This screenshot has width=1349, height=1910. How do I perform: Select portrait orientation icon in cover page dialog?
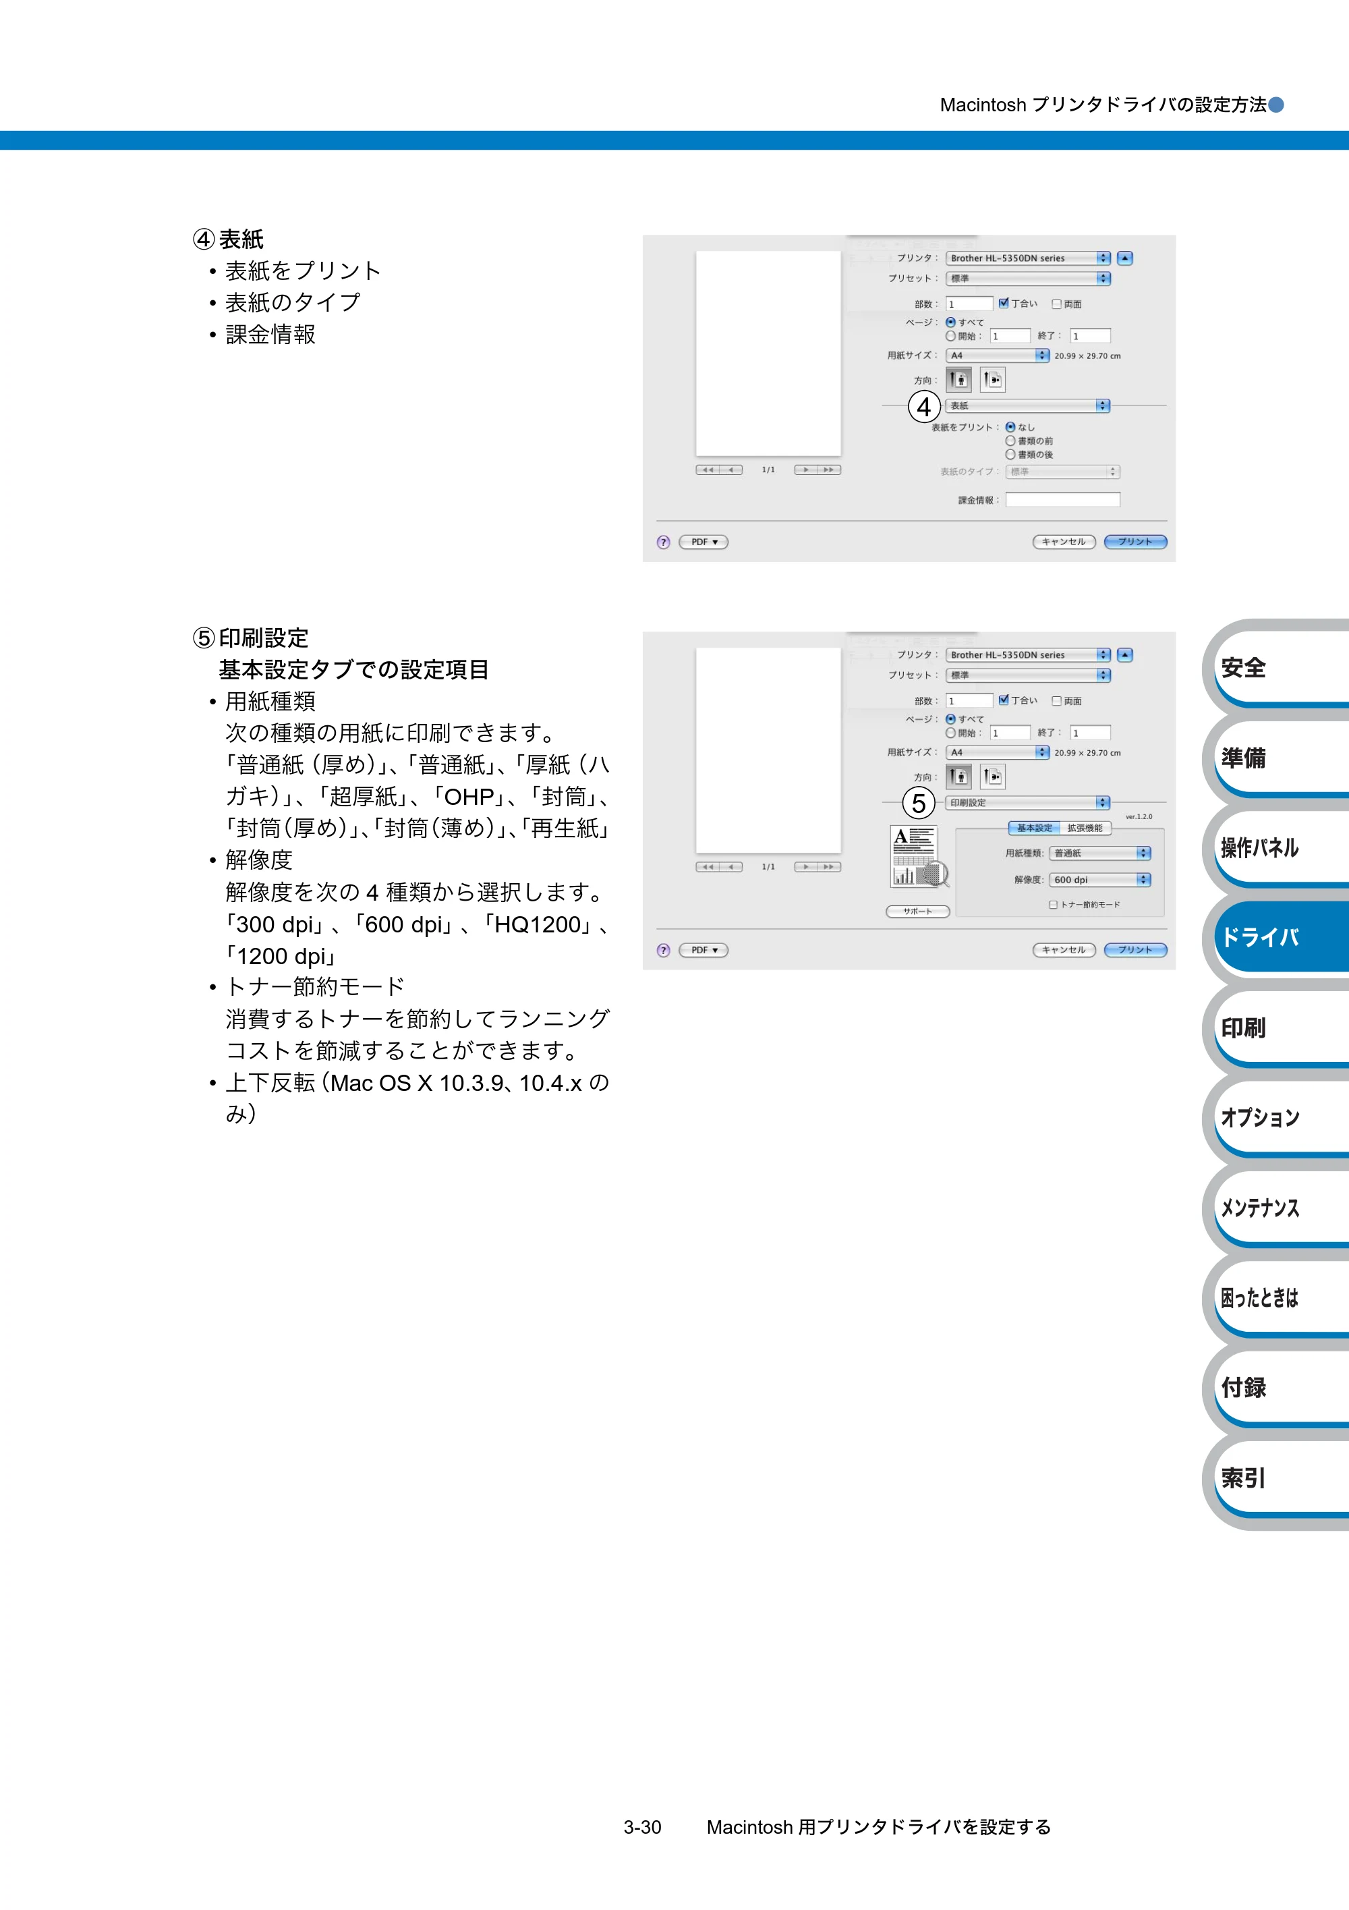click(x=958, y=380)
